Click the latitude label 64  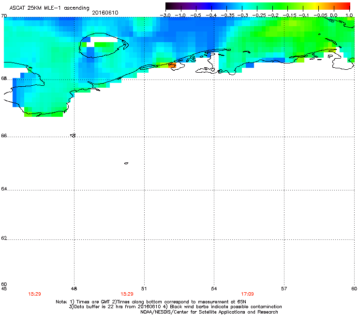(x=4, y=189)
